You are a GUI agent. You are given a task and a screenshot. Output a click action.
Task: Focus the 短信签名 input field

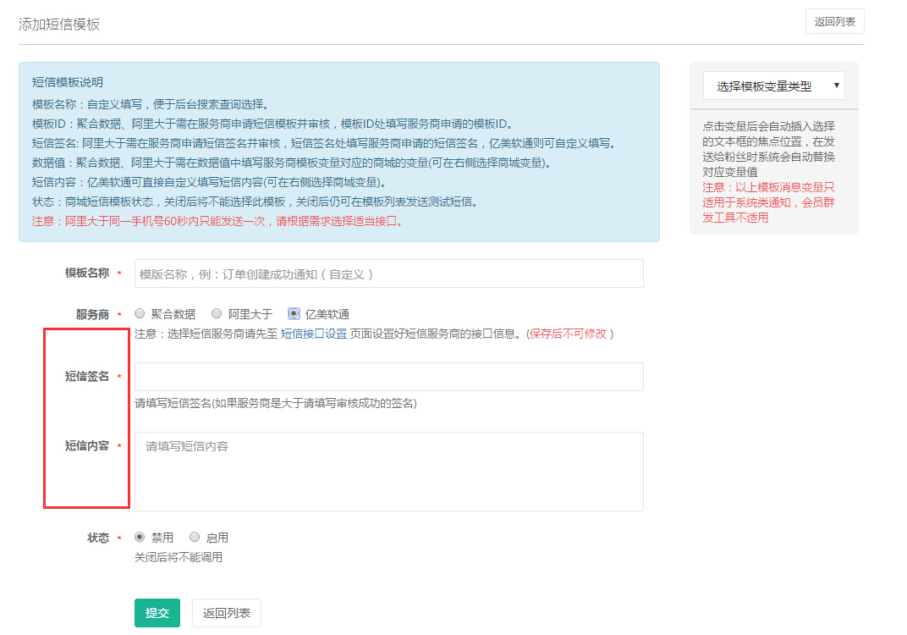389,376
